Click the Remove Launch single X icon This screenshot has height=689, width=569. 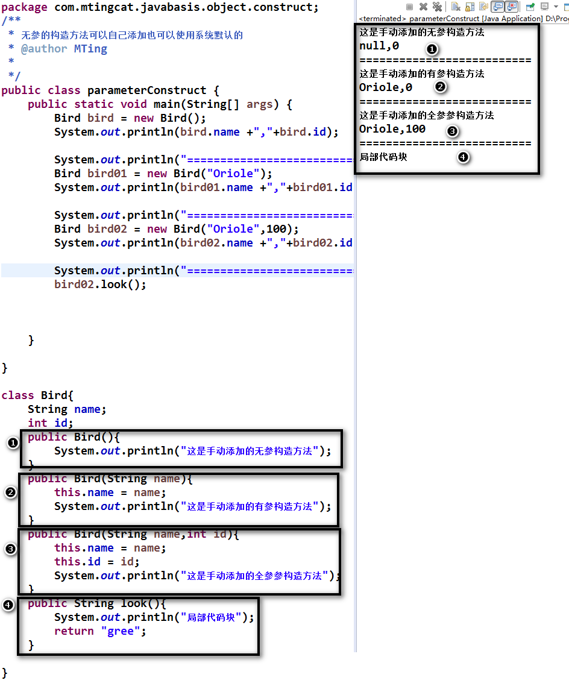point(423,7)
